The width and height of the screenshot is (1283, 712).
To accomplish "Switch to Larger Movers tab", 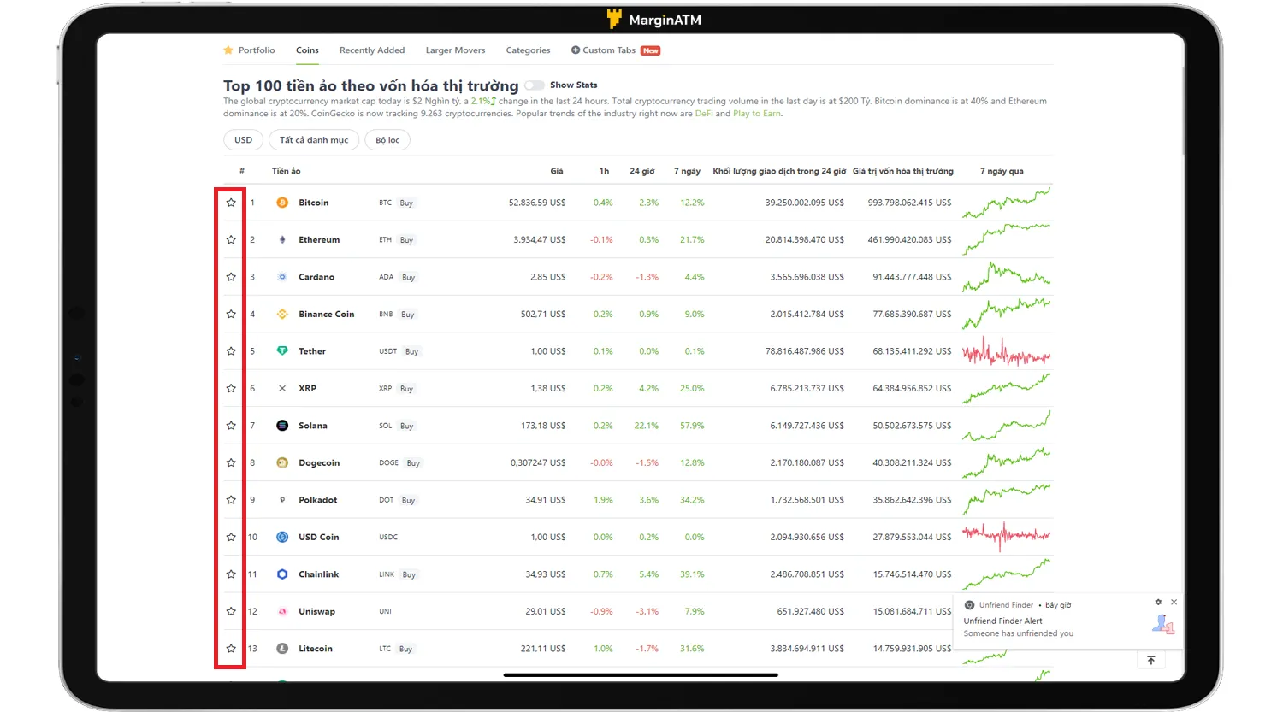I will [x=455, y=50].
